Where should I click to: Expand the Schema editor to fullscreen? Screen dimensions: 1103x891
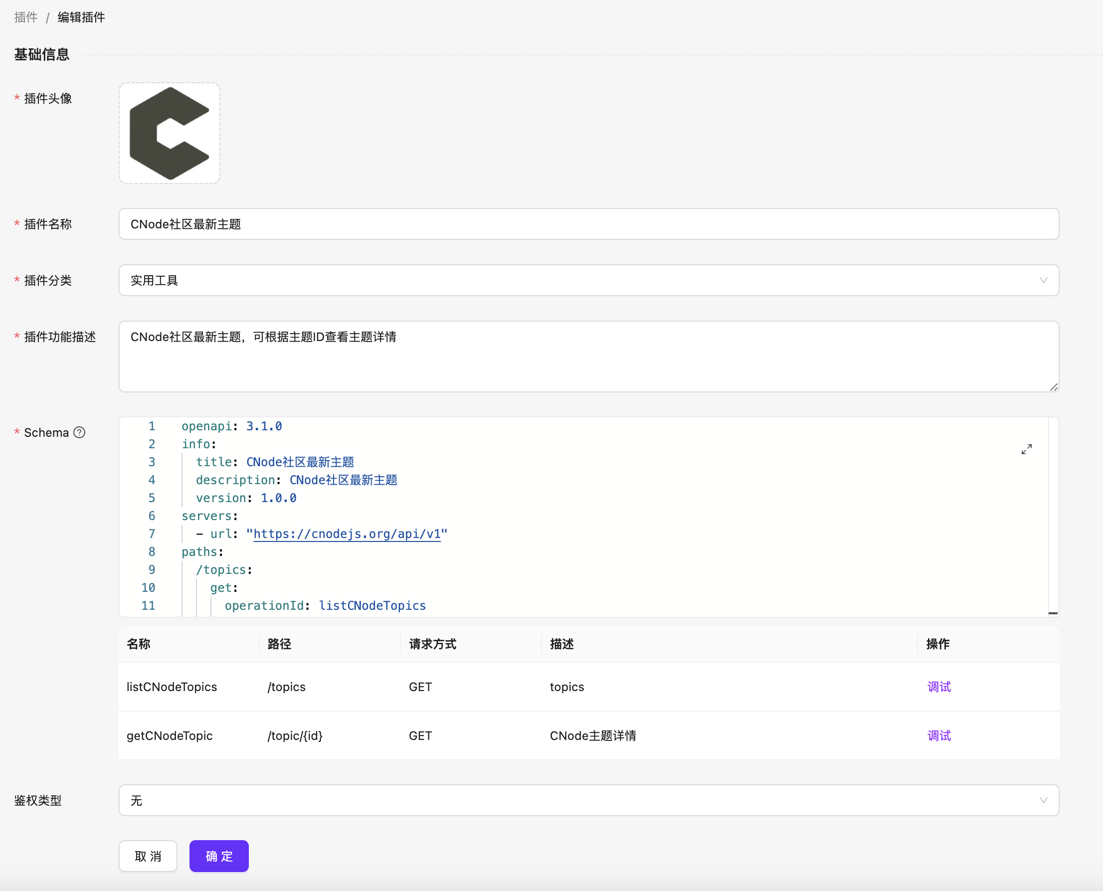pyautogui.click(x=1027, y=449)
